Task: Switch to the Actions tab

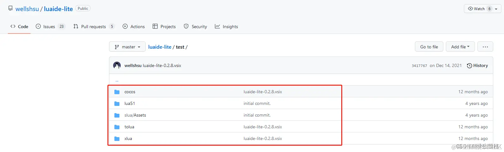Action: click(134, 27)
